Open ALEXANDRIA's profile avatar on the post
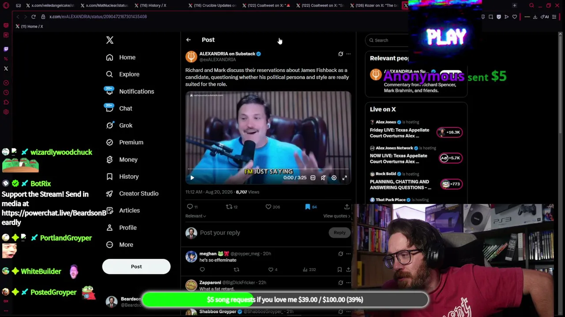This screenshot has width=565, height=317. click(191, 56)
